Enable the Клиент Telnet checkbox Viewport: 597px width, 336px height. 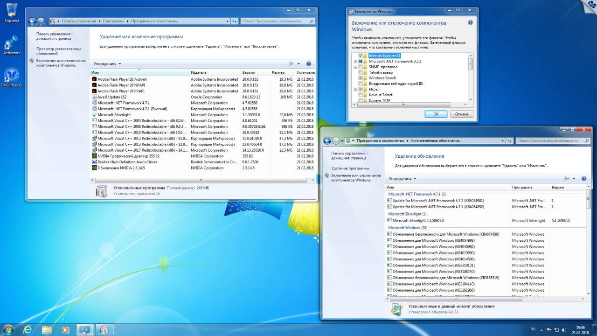[360, 95]
